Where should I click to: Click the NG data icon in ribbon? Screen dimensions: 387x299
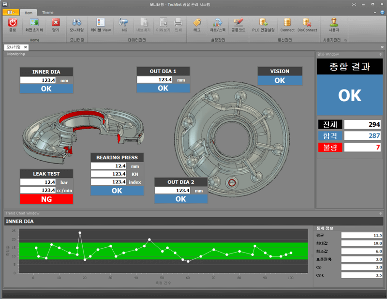[124, 23]
